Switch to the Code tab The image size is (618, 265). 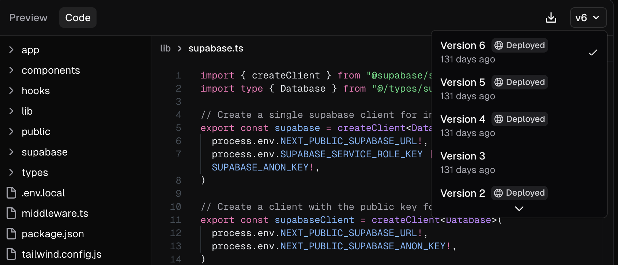pos(78,18)
